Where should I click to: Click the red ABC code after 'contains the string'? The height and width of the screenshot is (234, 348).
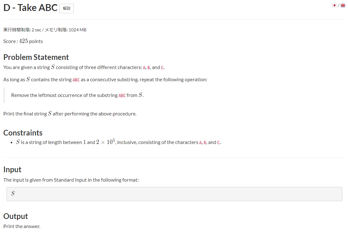coord(76,80)
